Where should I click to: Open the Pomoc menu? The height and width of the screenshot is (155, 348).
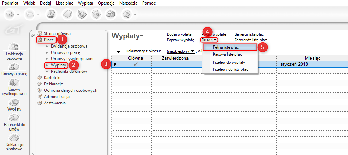(149, 3)
